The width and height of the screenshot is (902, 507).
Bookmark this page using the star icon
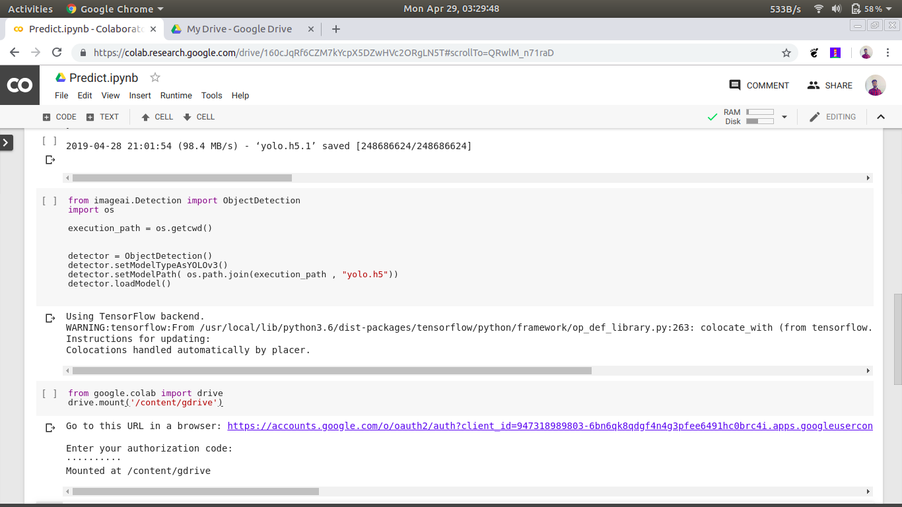coord(786,53)
